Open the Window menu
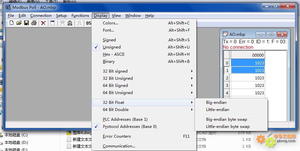Image resolution: width=300 pixels, height=151 pixels. (133, 15)
